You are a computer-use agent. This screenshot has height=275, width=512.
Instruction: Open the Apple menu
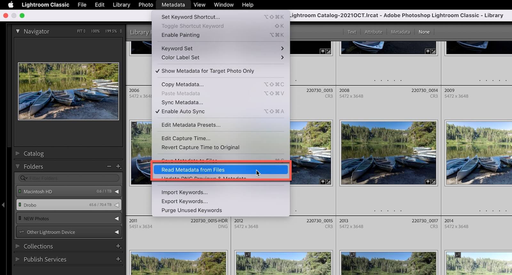point(11,4)
